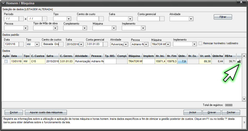Click the Data column header
Viewport: 248px width, 131px height.
click(16, 56)
